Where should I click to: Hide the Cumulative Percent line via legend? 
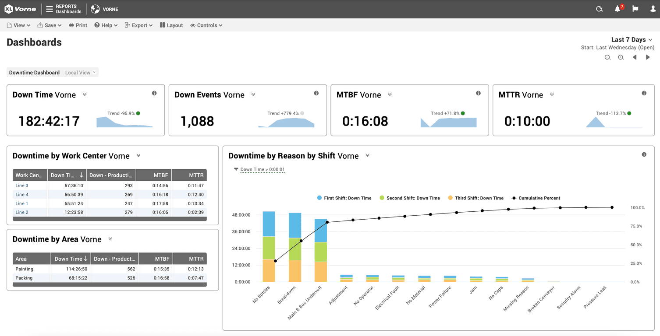pyautogui.click(x=535, y=198)
